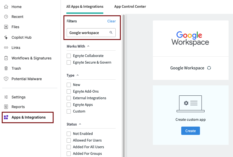Open Potential Malware section
Screen dimensions: 233x157
click(x=27, y=79)
